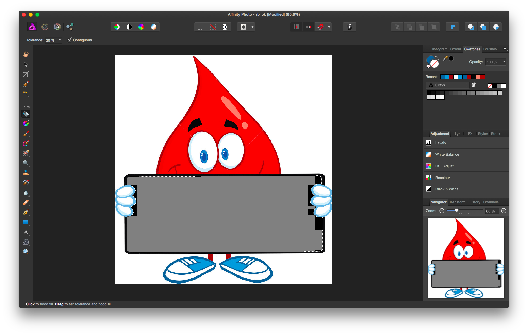Switch to Export Persona

(x=70, y=27)
